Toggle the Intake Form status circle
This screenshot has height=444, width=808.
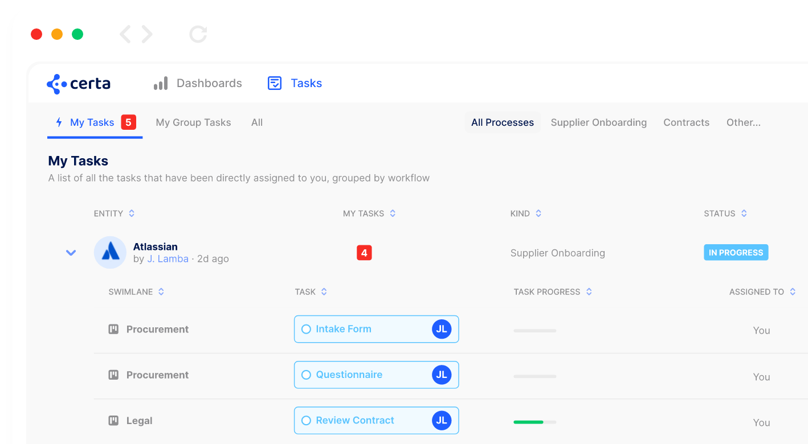306,329
